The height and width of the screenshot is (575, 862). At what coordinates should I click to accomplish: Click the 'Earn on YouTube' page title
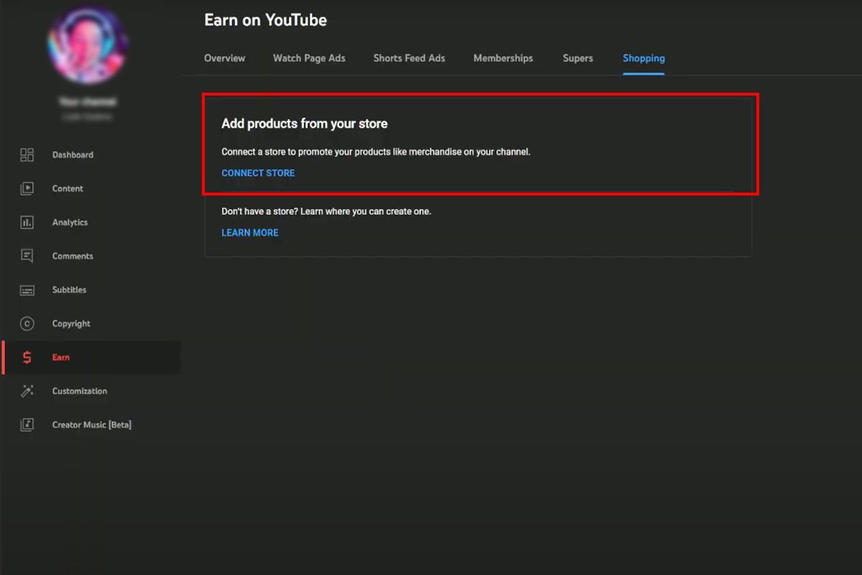coord(266,20)
